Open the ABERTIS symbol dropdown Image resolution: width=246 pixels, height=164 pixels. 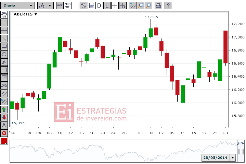pos(25,14)
